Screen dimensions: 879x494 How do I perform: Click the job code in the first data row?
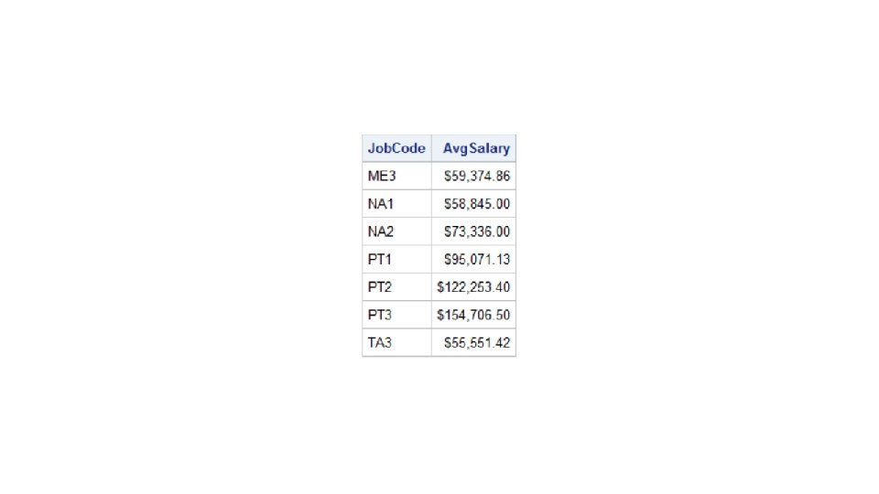tap(381, 177)
